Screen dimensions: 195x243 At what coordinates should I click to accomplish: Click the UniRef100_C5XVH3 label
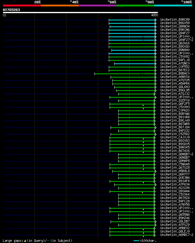[175, 107]
